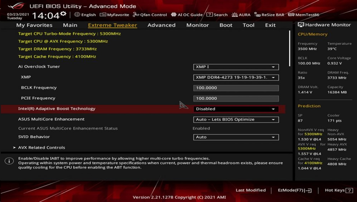
Task: Open language selection via globe icon
Action: pos(77,15)
